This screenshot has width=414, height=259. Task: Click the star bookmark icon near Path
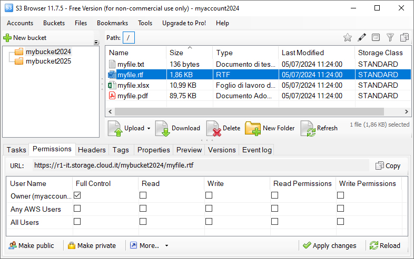pos(348,38)
